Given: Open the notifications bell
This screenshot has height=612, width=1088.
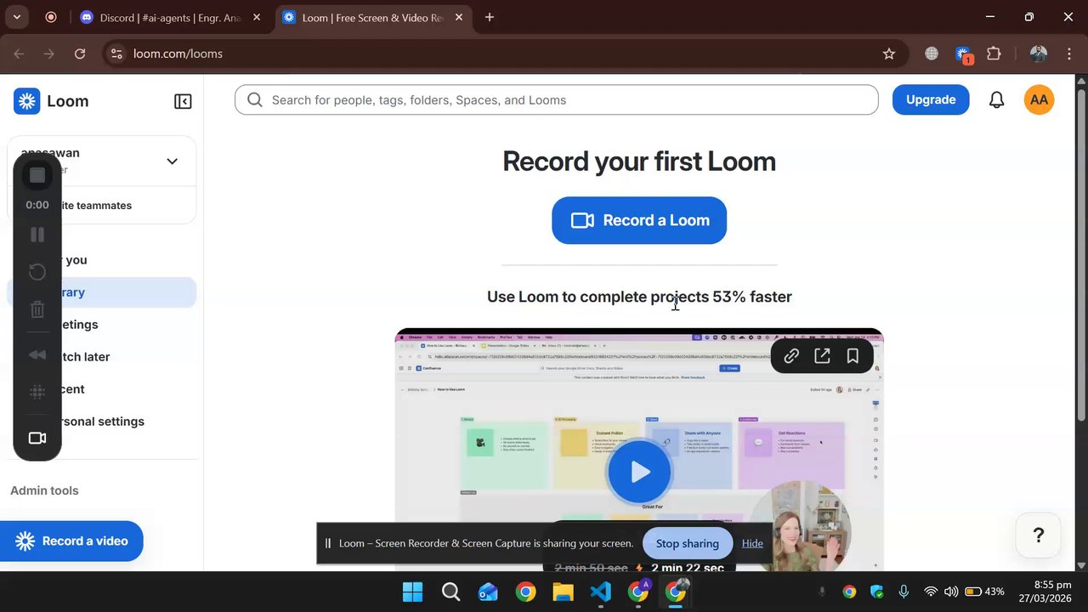Looking at the screenshot, I should 996,100.
